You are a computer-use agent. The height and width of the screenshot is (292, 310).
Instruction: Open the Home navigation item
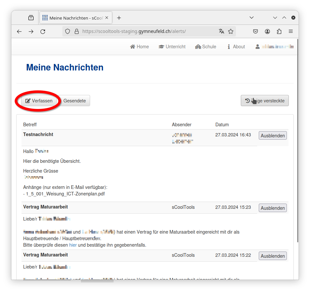point(139,47)
